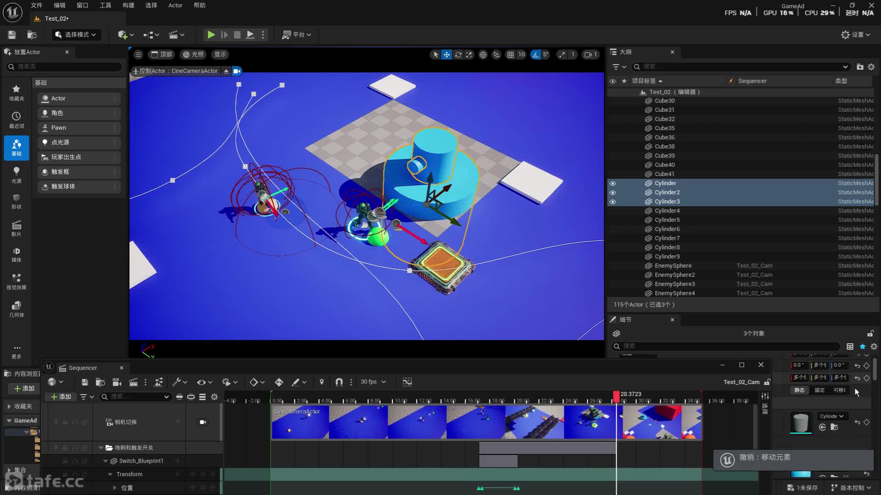Image resolution: width=881 pixels, height=495 pixels.
Task: Select the translate move tool in viewport
Action: [x=446, y=55]
